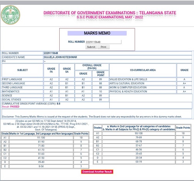Click the PH row label
The image size is (194, 181).
4,61
